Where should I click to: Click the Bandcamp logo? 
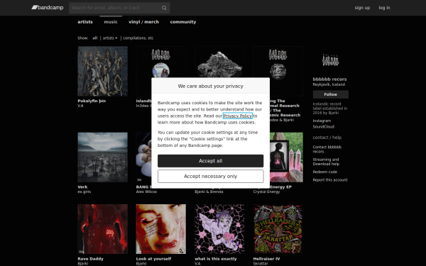point(48,8)
